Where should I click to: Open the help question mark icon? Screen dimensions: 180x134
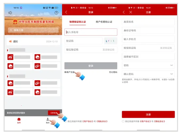pos(56,13)
